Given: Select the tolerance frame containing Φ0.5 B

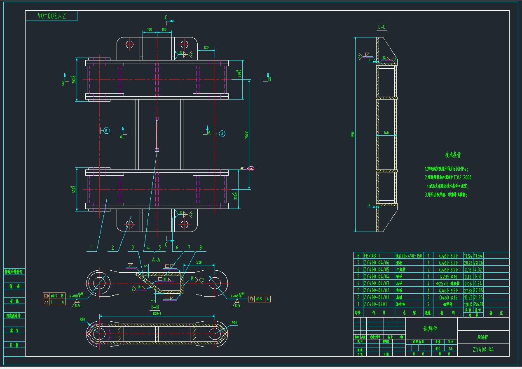Looking at the screenshot, I should (54, 295).
